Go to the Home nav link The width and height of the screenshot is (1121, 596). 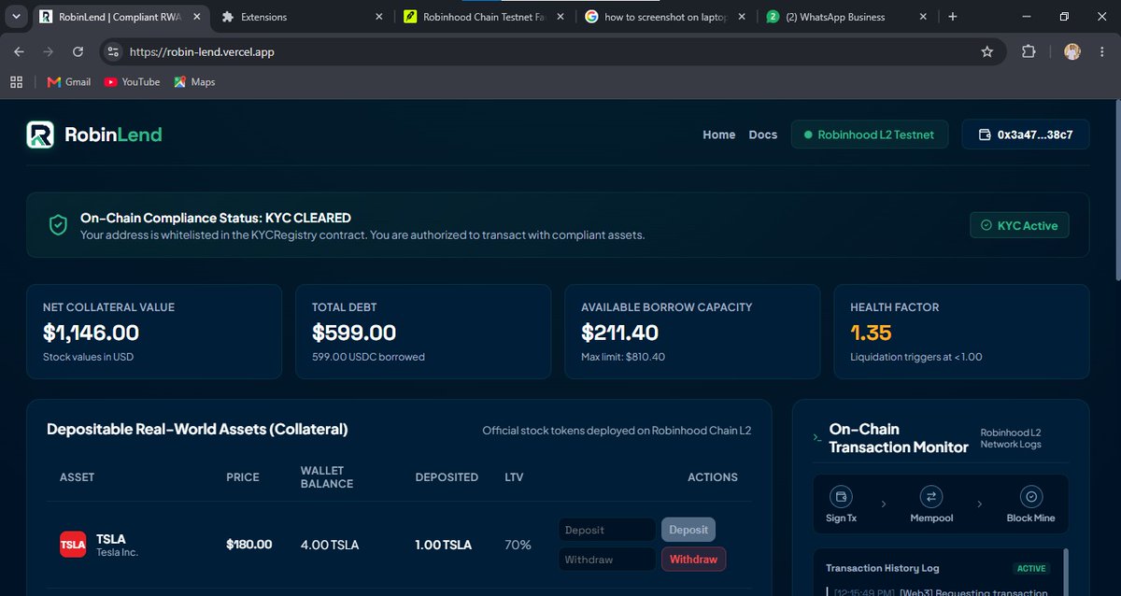pos(718,135)
